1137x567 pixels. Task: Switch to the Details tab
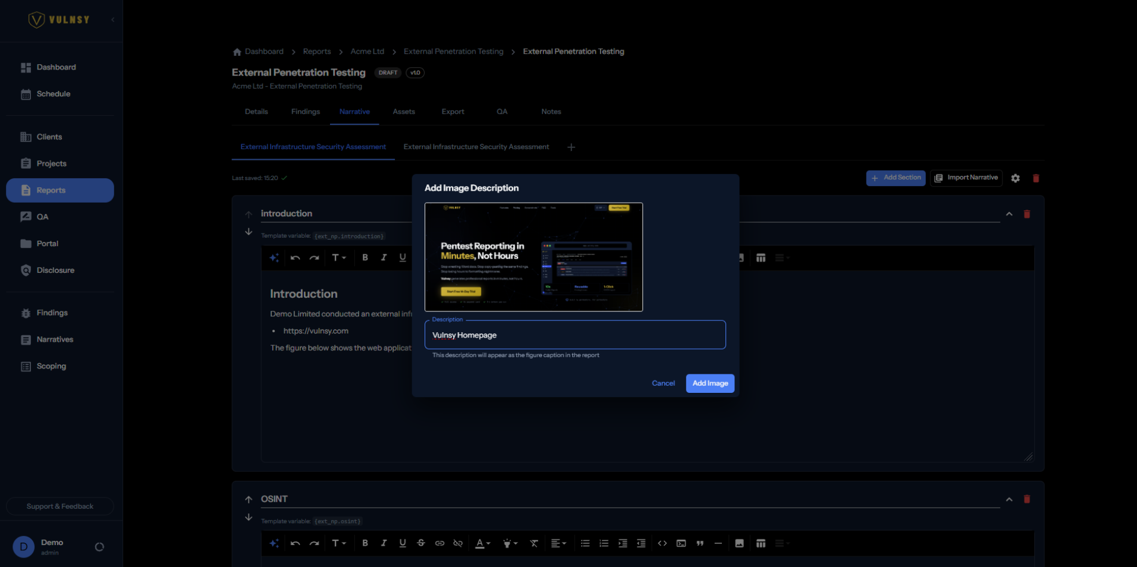[x=256, y=112]
